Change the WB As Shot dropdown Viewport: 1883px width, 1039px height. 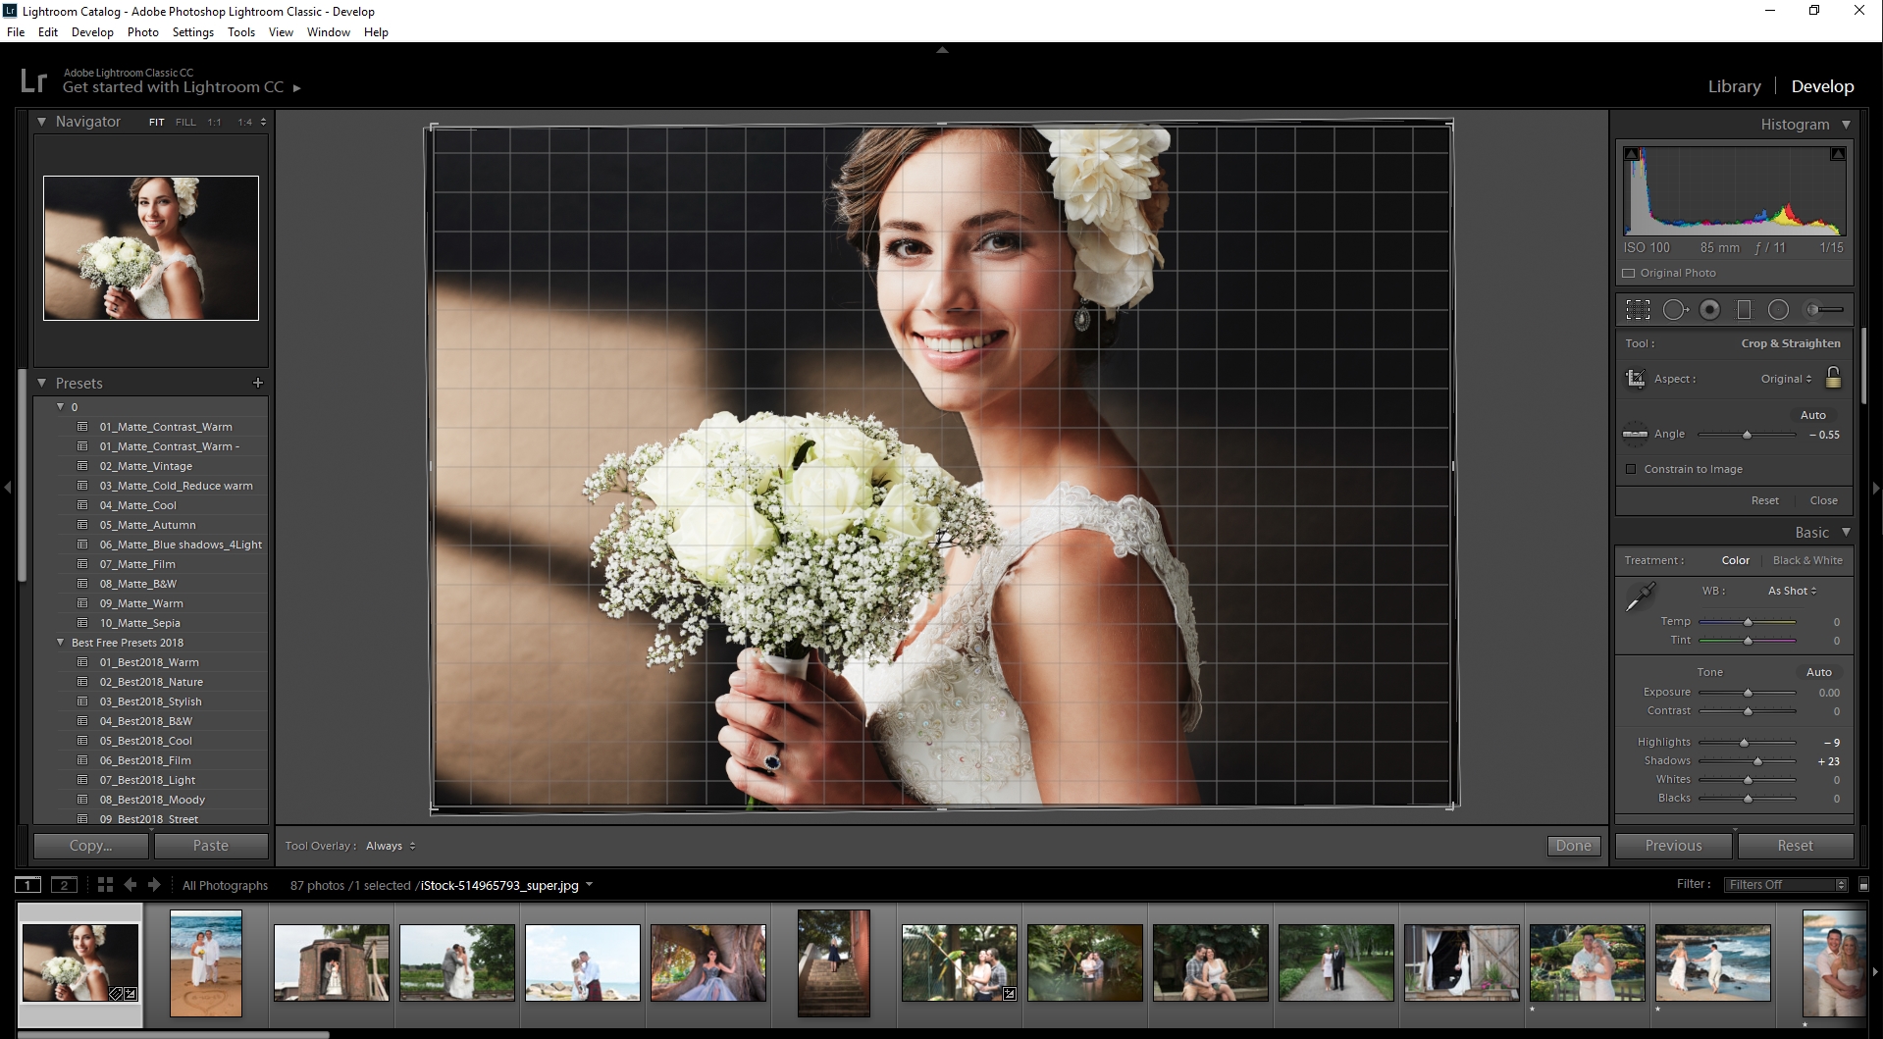pyautogui.click(x=1792, y=591)
